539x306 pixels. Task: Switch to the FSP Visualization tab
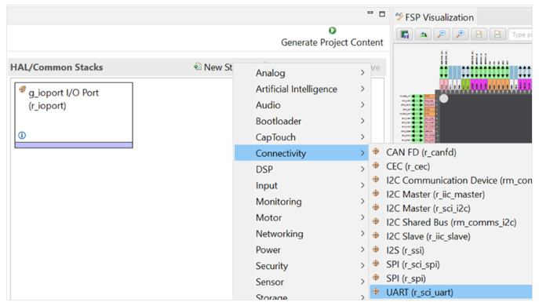435,16
